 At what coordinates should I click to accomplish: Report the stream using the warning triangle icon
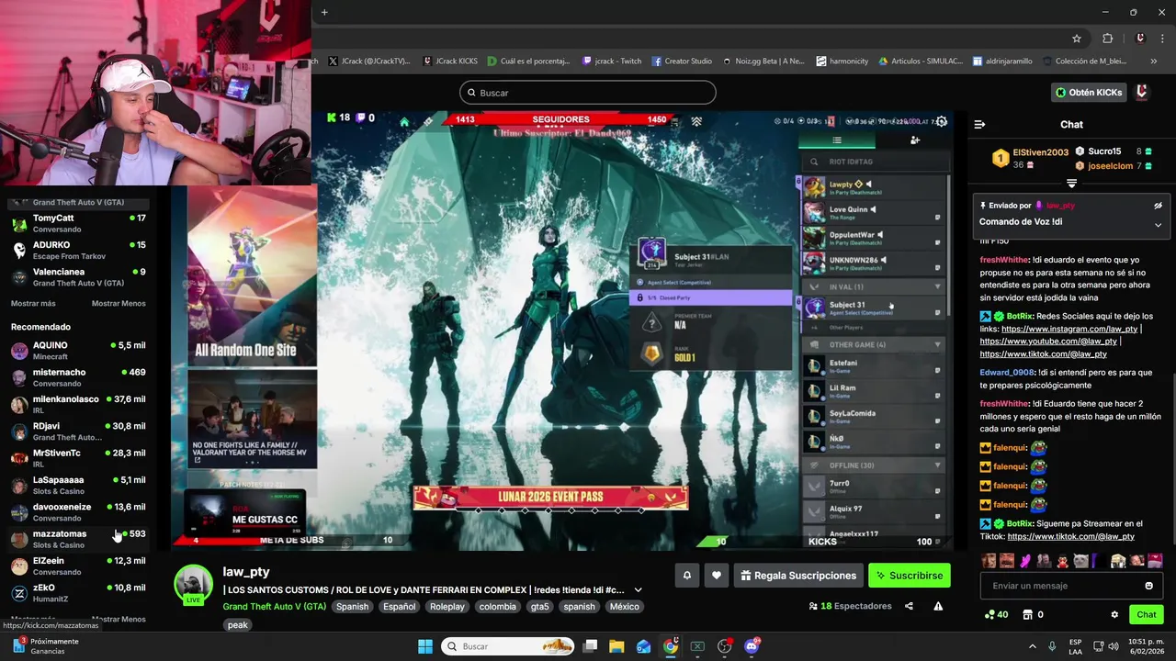938,606
